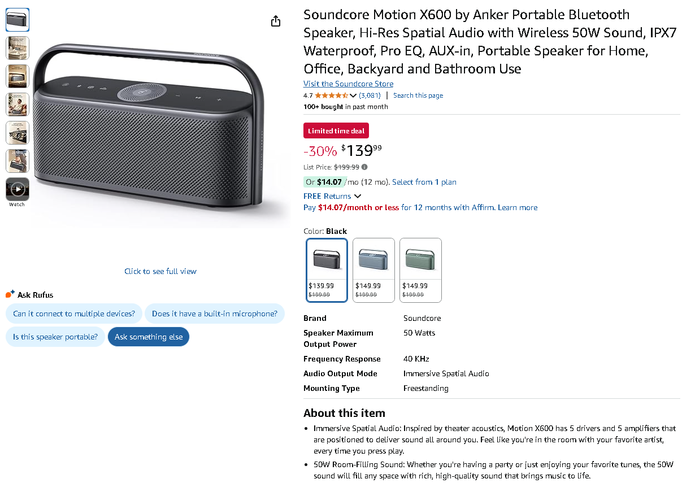Image resolution: width=682 pixels, height=483 pixels.
Task: Select the Black color option
Action: click(x=327, y=270)
